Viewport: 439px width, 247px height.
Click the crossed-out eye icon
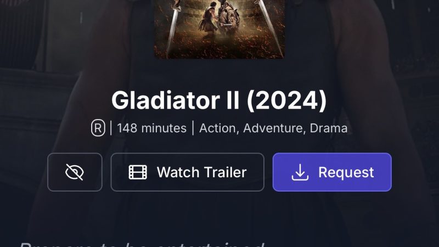[x=75, y=172]
